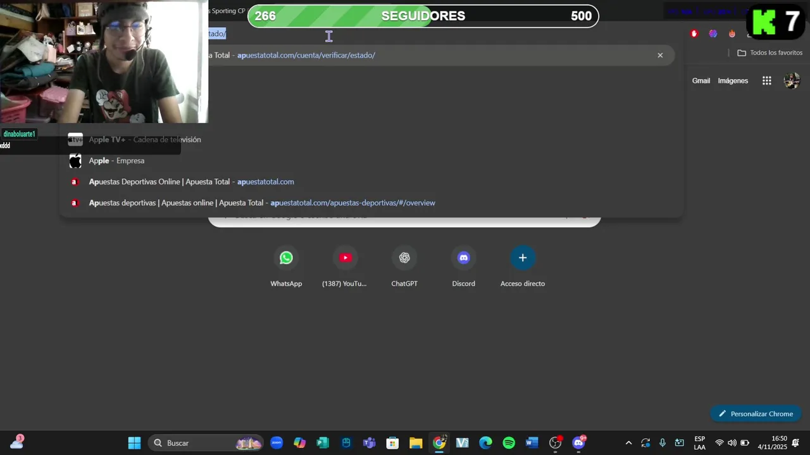Launch Publisher from the taskbar
This screenshot has height=455, width=810.
(x=323, y=443)
